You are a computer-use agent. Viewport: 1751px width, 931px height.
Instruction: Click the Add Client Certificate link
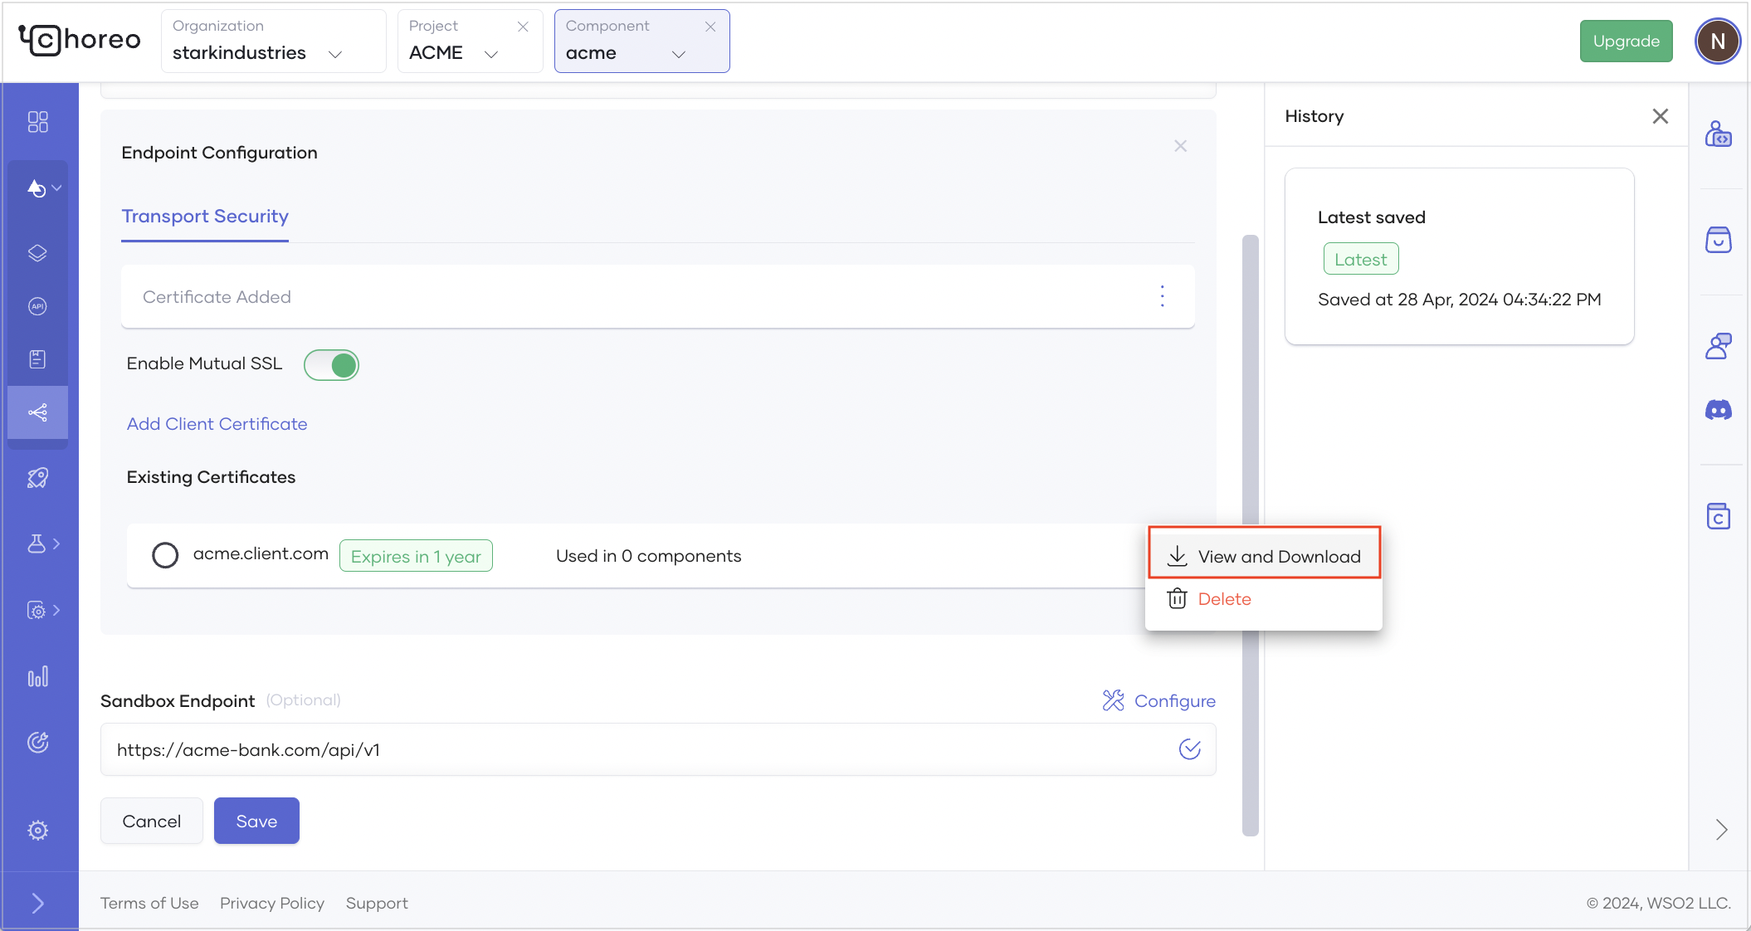coord(217,424)
